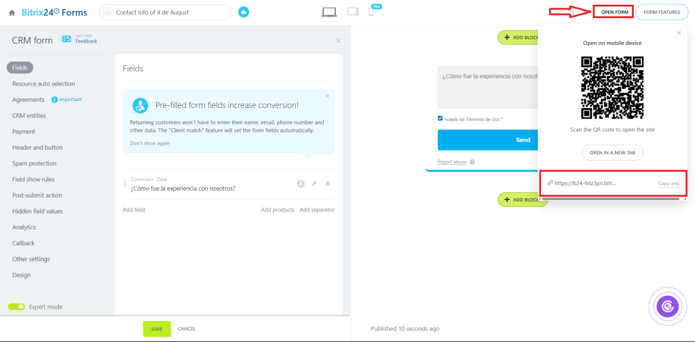
Task: Open the Spam protection section
Action: [x=34, y=164]
